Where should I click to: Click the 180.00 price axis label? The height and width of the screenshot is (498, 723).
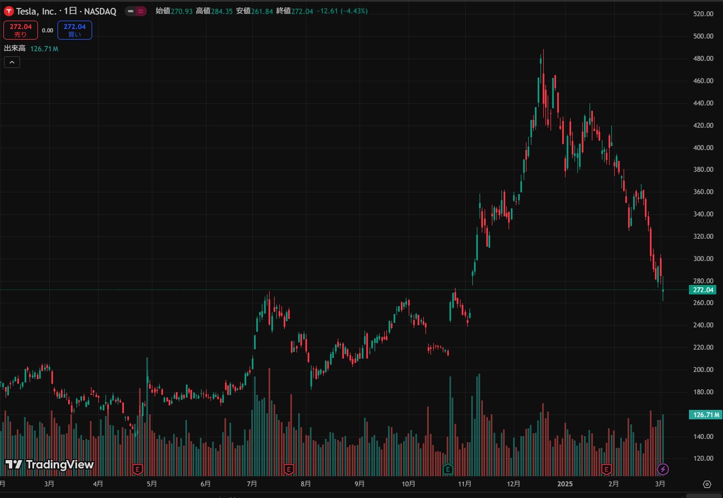point(703,392)
